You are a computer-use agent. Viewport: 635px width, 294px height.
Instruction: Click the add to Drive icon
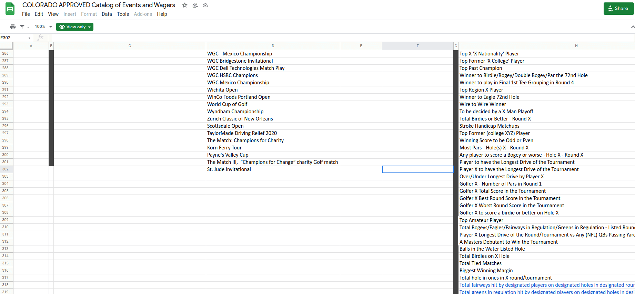195,5
